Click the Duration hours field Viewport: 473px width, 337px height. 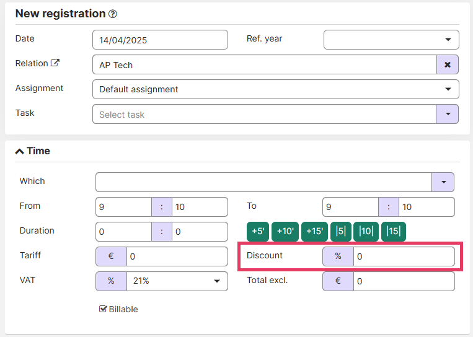pos(123,232)
